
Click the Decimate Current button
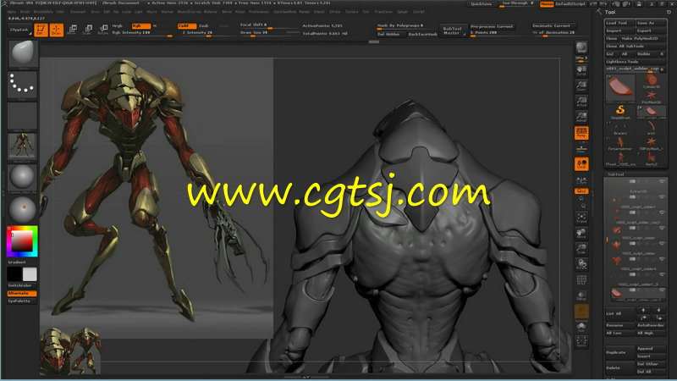(554, 26)
